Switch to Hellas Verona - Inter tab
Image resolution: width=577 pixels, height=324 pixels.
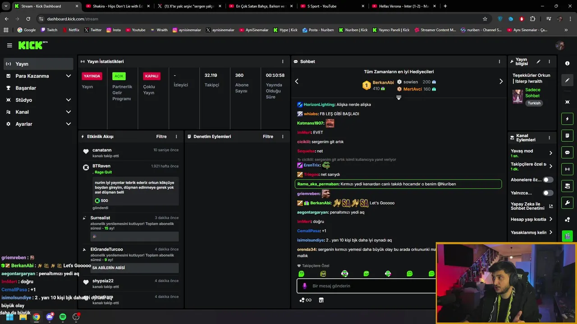point(403,6)
